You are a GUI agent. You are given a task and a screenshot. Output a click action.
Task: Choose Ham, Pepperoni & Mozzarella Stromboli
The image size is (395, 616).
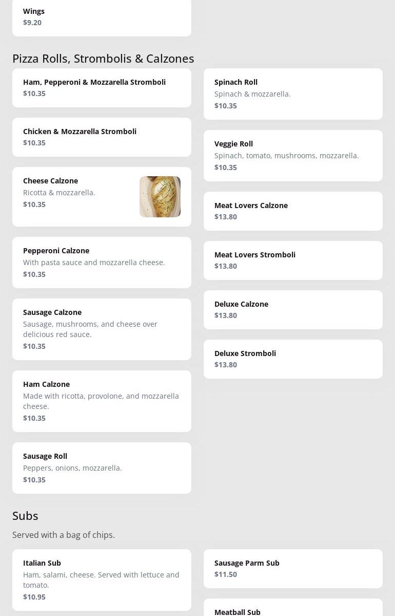click(102, 88)
